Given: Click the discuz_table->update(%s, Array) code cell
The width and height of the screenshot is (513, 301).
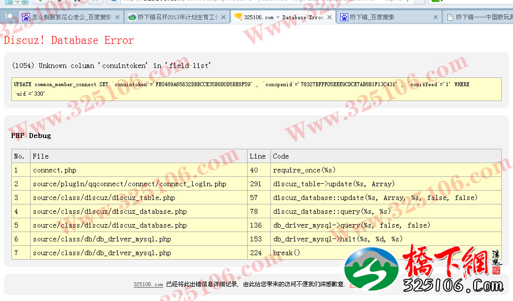Looking at the screenshot, I should pos(386,184).
